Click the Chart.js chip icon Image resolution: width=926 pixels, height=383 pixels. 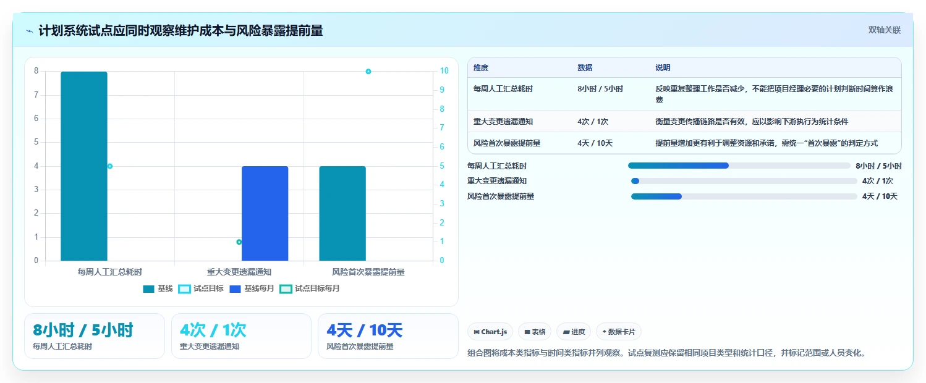click(x=477, y=332)
